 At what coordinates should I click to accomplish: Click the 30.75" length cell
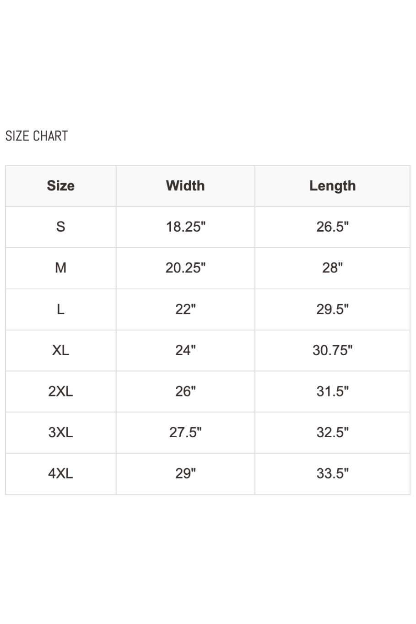point(332,350)
